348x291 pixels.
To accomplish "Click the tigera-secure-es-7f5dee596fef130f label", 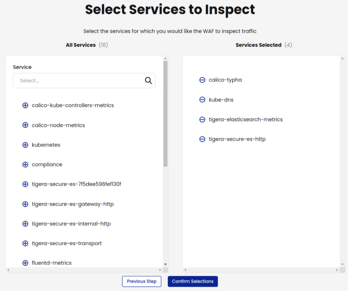I will point(77,184).
